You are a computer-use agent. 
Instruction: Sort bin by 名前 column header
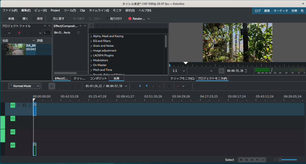coord(18,41)
